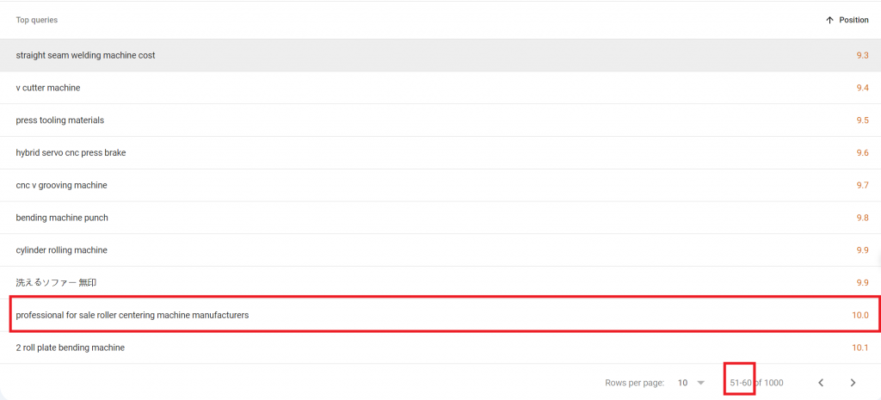
Task: Click the sort arrow beside Position
Action: tap(829, 21)
